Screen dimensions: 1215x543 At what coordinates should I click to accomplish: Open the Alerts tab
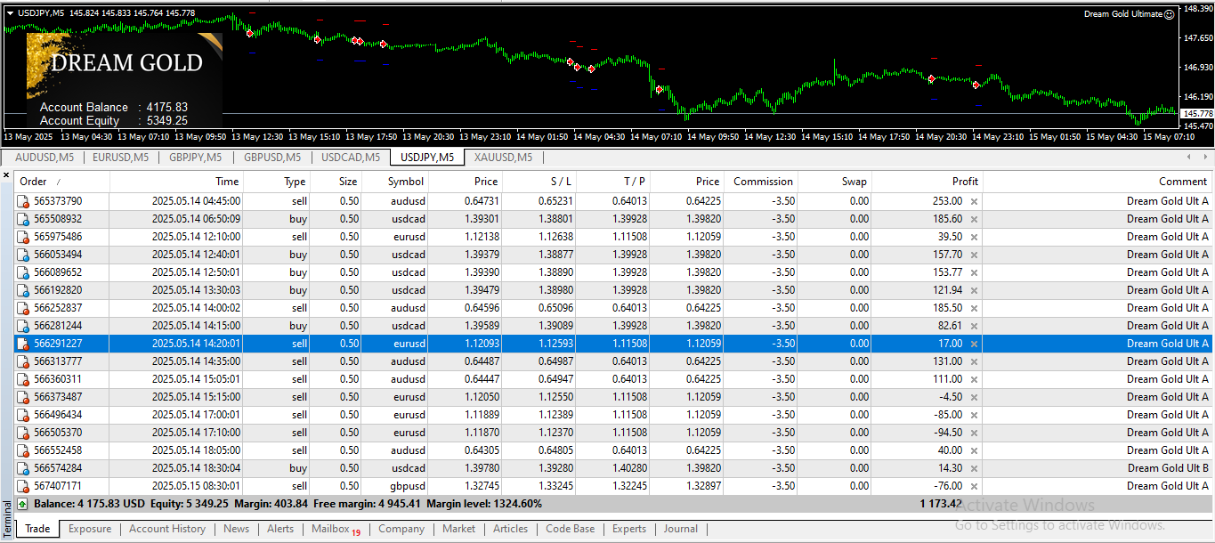pos(280,529)
